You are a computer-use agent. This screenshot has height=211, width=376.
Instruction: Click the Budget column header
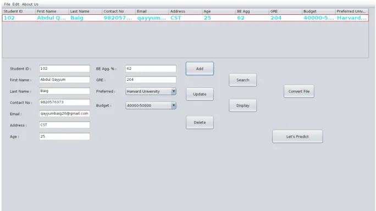point(319,12)
